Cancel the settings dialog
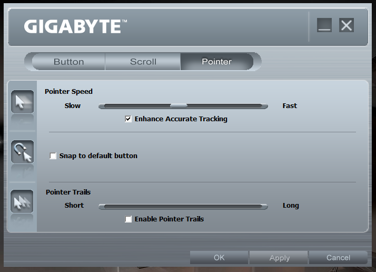This screenshot has width=376, height=272. [338, 258]
